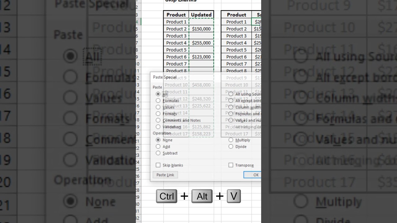Screen dimensions: 397x223
Task: Select the Subtract operation
Action: point(158,153)
